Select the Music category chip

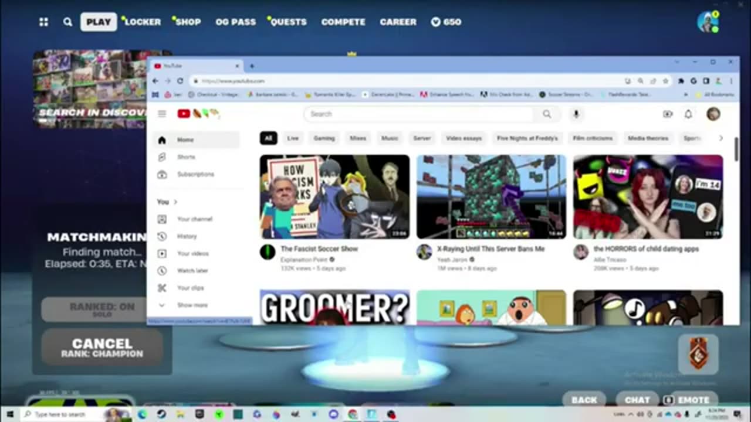pyautogui.click(x=390, y=138)
